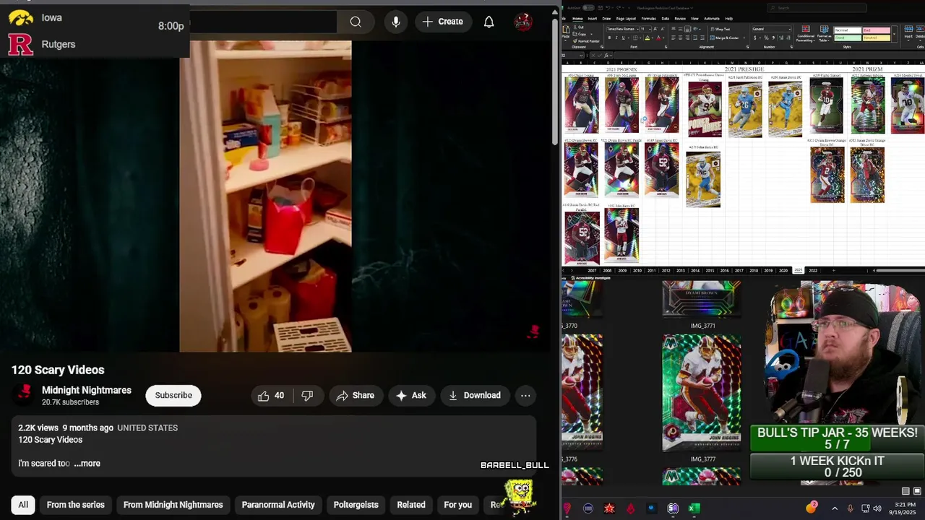Open Excel Formulas ribbon tab
This screenshot has height=520, width=925.
(649, 19)
